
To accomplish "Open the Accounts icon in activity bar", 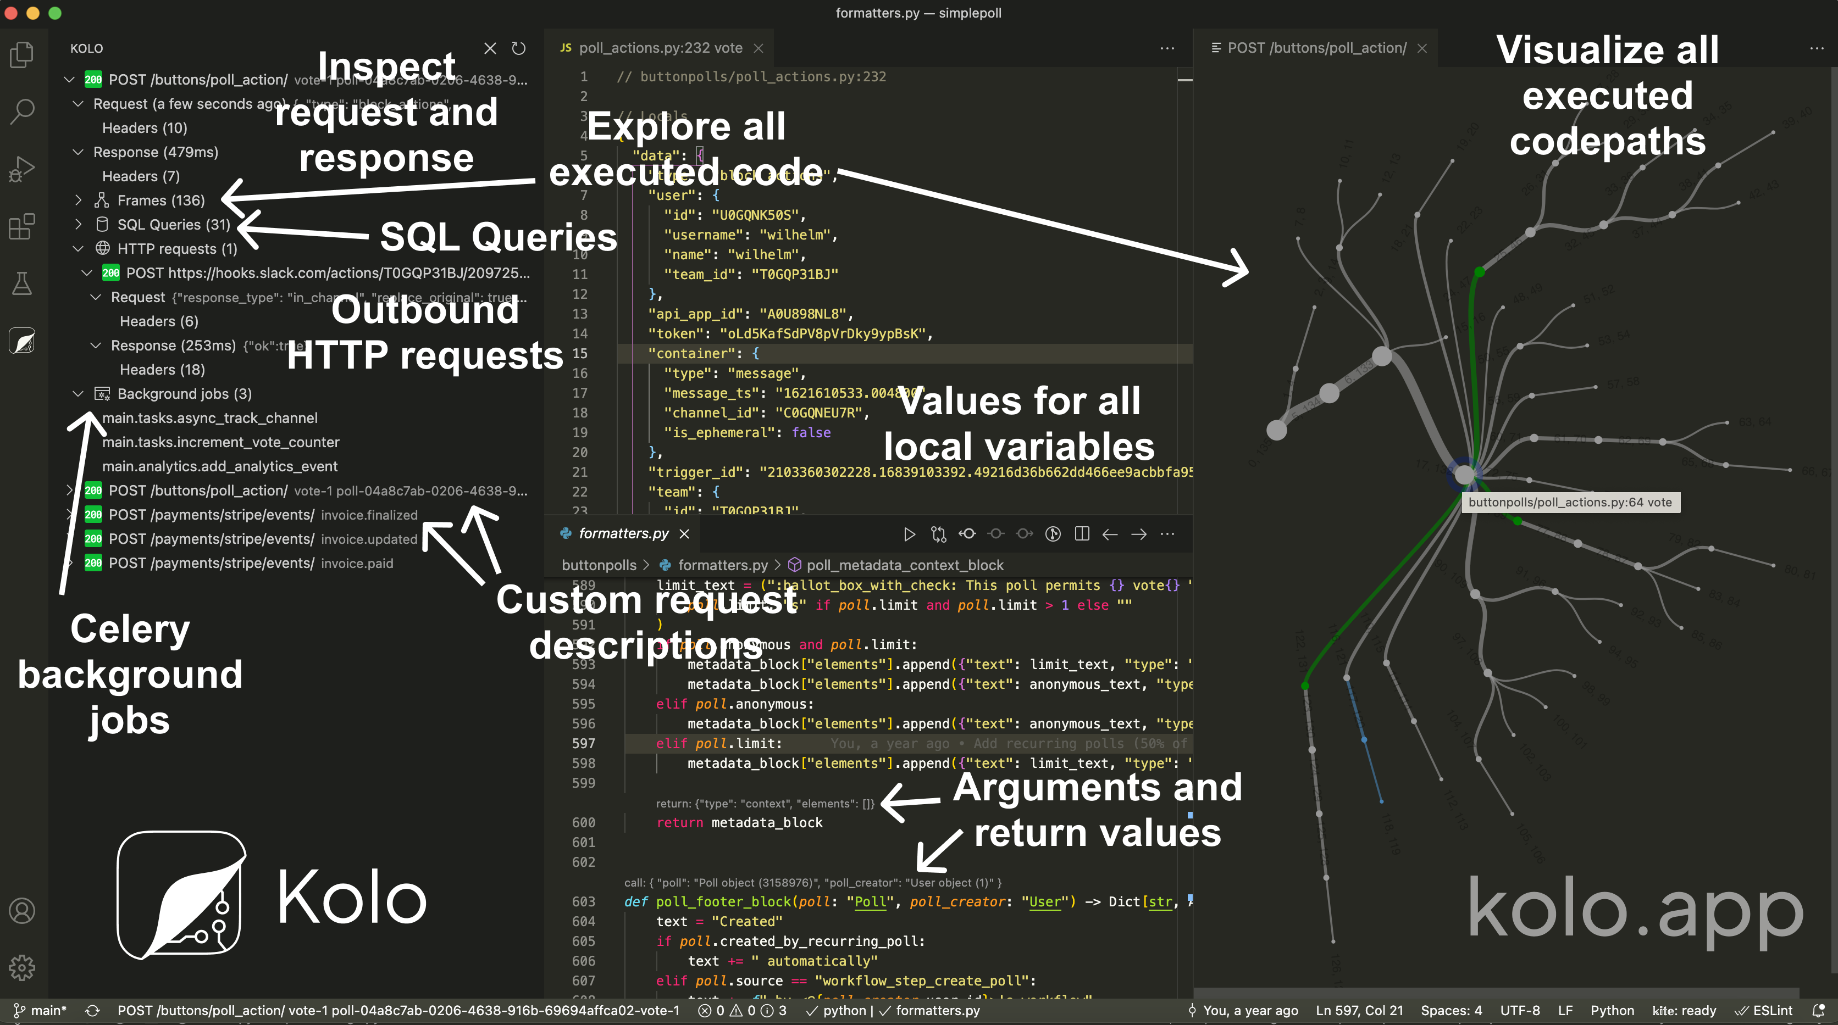I will pyautogui.click(x=22, y=911).
